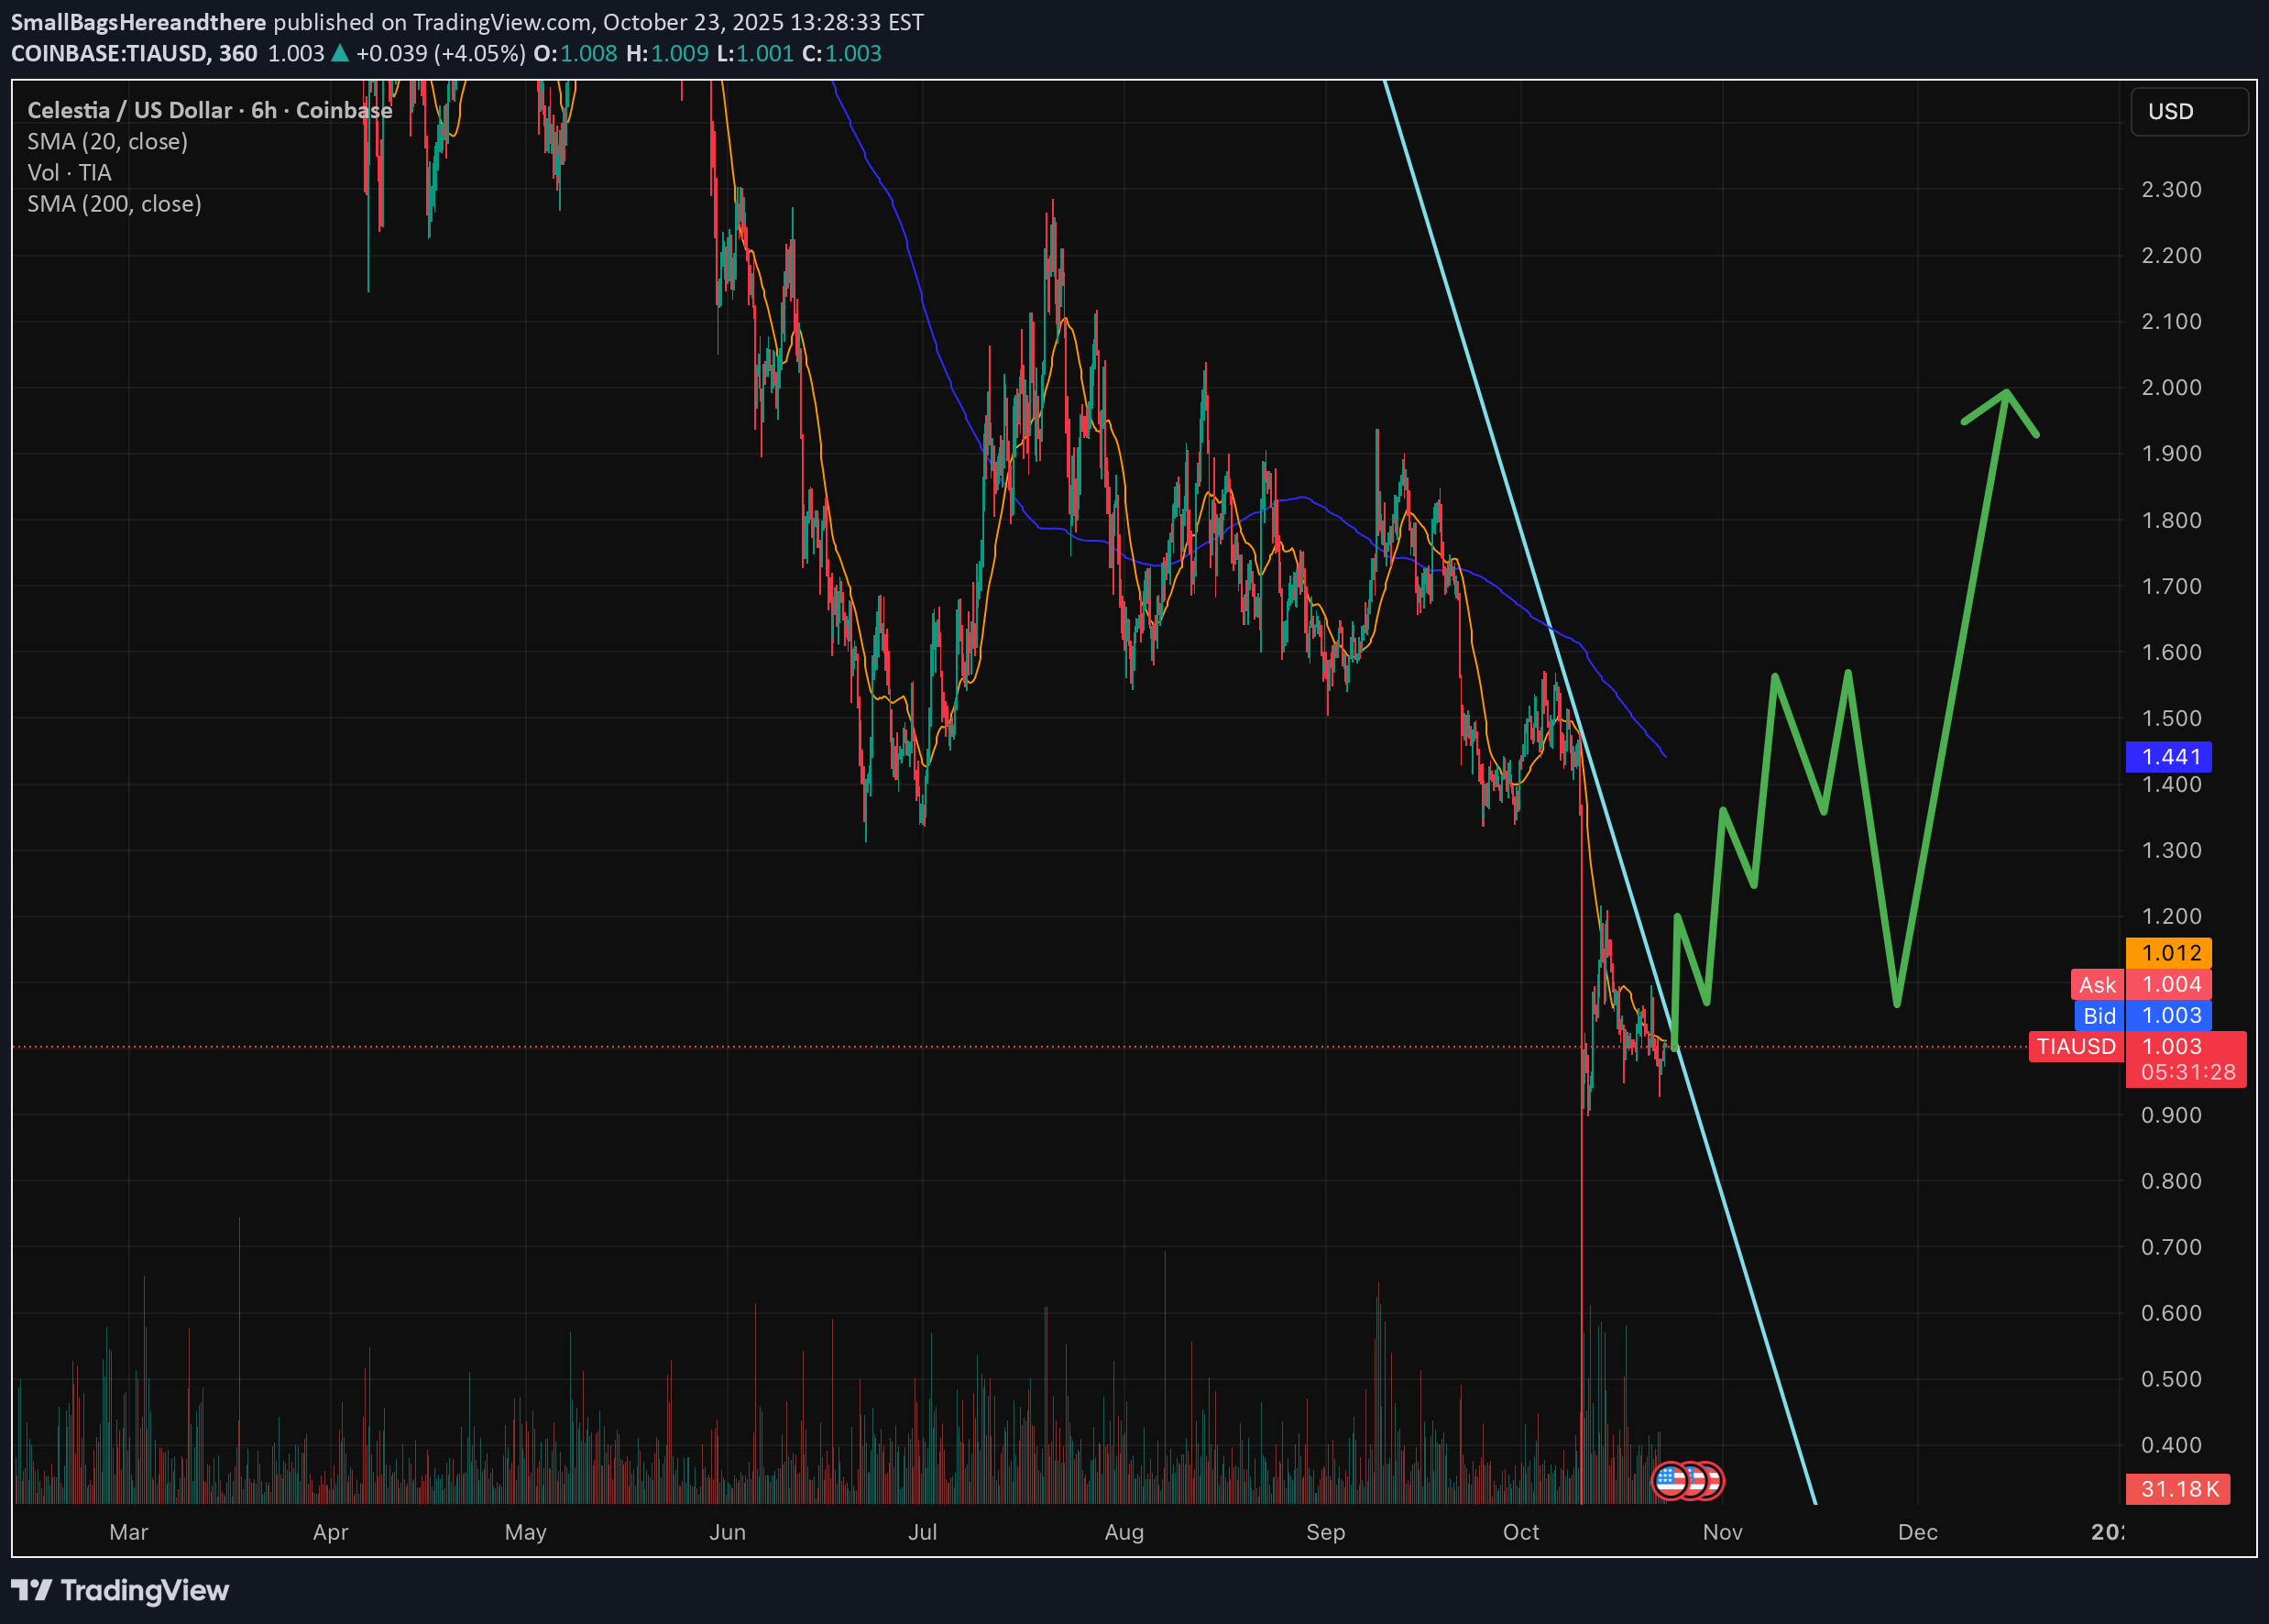The image size is (2269, 1624).
Task: Click the COINBASE:TIAUSD ticker text
Action: (x=107, y=53)
